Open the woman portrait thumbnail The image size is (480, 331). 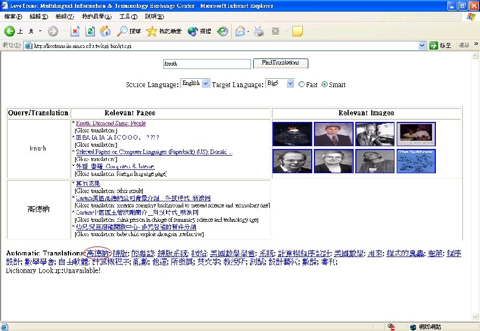[334, 161]
